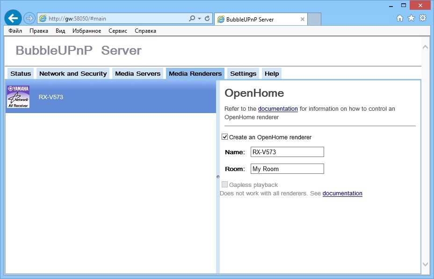The image size is (434, 279).
Task: Open the gapless playback documentation link
Action: [342, 193]
